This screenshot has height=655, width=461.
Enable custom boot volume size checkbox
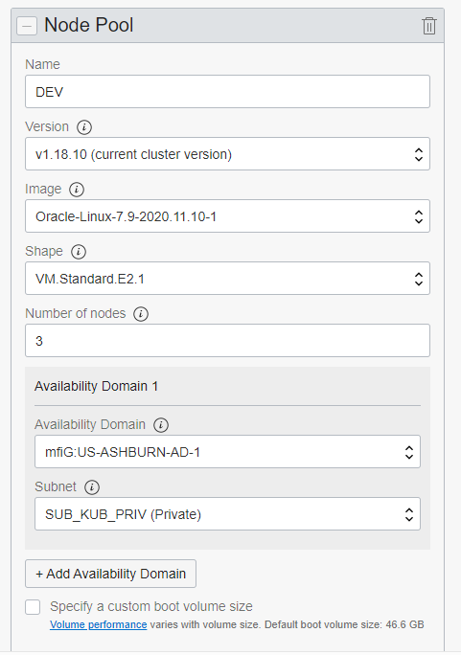tap(33, 607)
